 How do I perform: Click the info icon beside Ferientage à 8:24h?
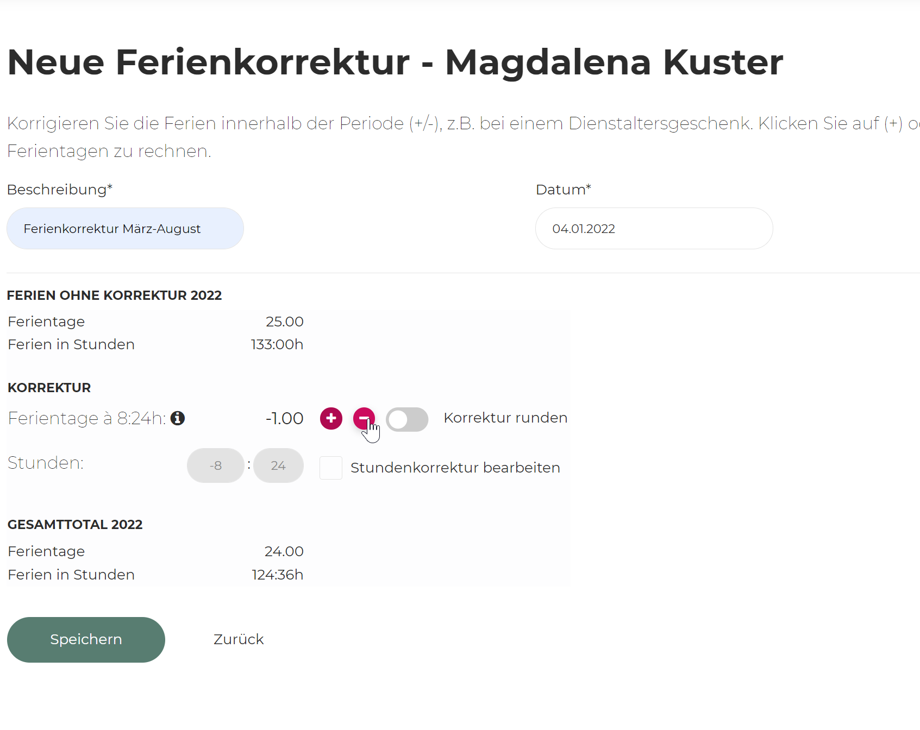178,418
